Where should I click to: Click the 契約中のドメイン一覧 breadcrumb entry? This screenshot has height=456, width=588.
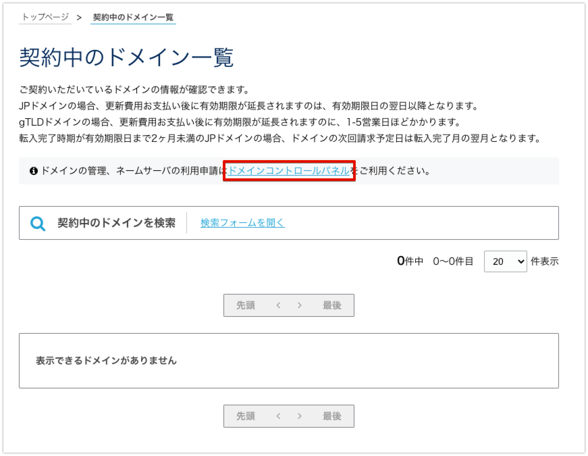pyautogui.click(x=132, y=19)
